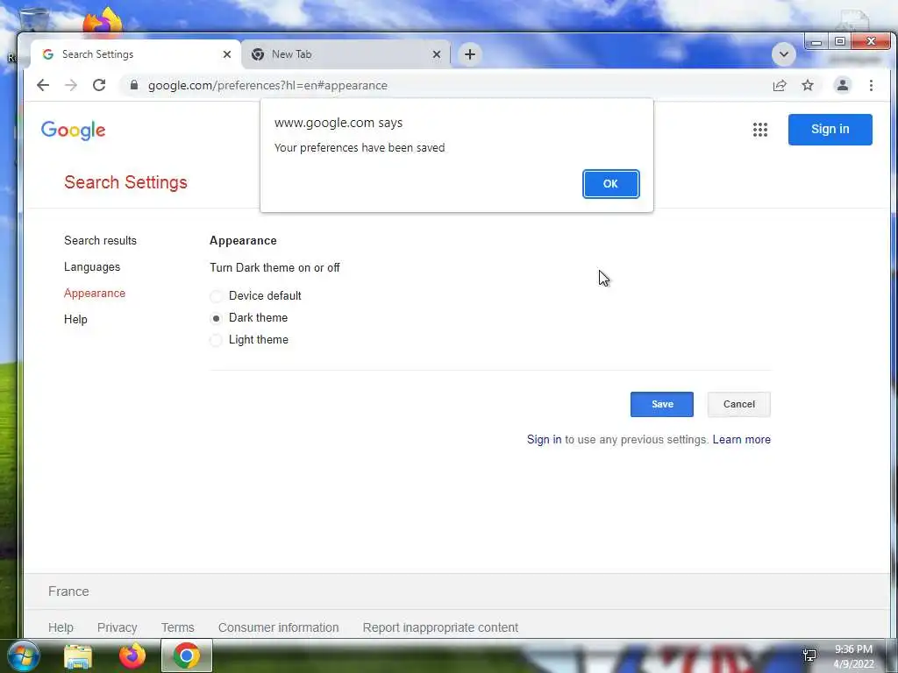The height and width of the screenshot is (673, 898).
Task: Open the Learn more link
Action: click(742, 440)
